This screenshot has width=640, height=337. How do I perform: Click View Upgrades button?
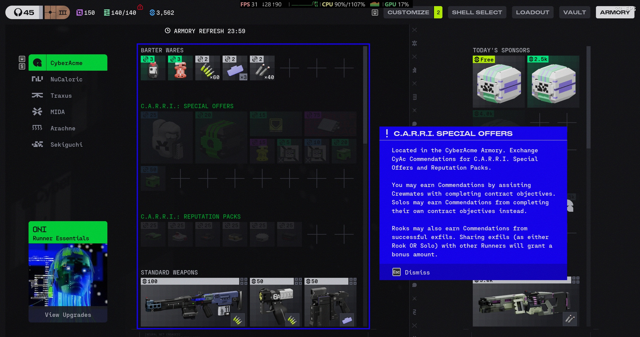coord(68,315)
